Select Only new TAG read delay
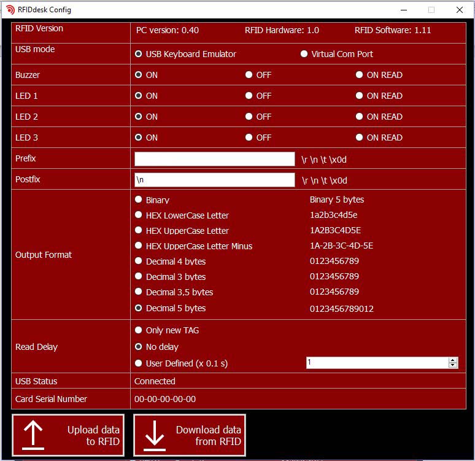Screen dimensions: 475x461 139,330
